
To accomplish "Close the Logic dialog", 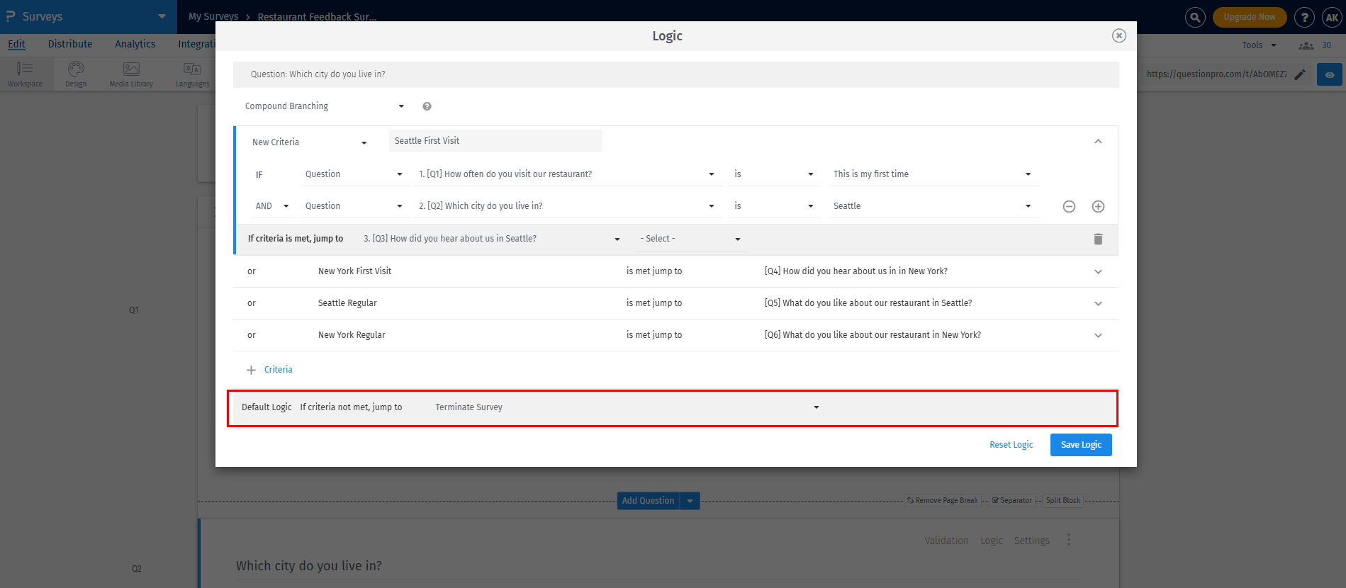I will tap(1118, 35).
